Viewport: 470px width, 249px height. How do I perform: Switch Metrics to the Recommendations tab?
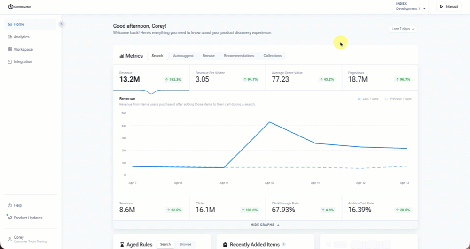coord(239,56)
